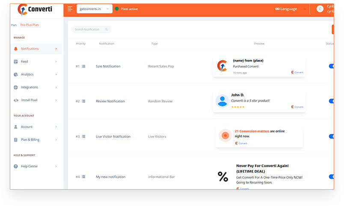
Task: Click the hamburger menu icon in header
Action: pyautogui.click(x=70, y=9)
